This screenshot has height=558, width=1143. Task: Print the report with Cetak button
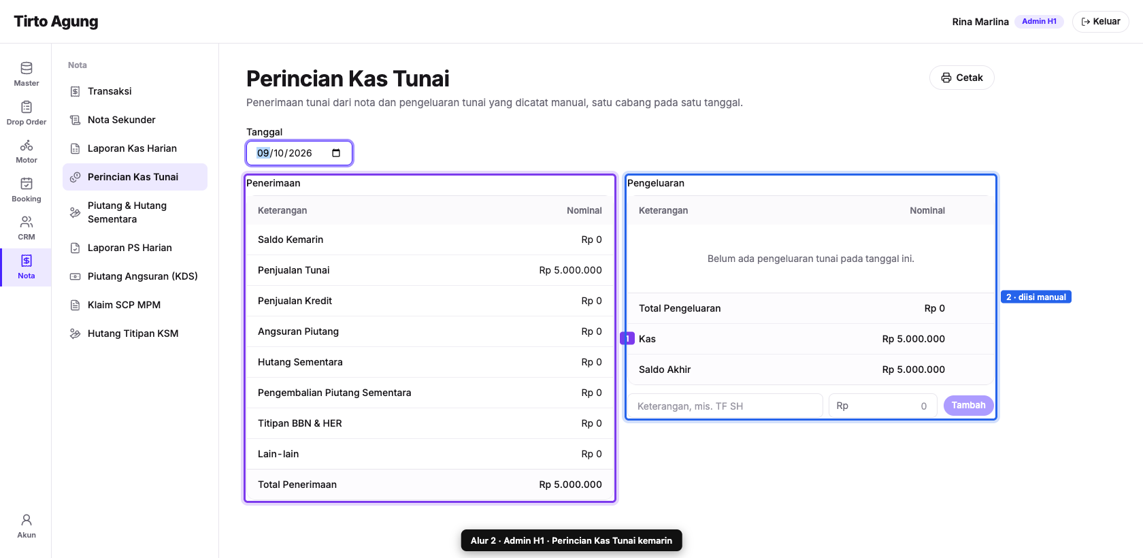point(962,78)
